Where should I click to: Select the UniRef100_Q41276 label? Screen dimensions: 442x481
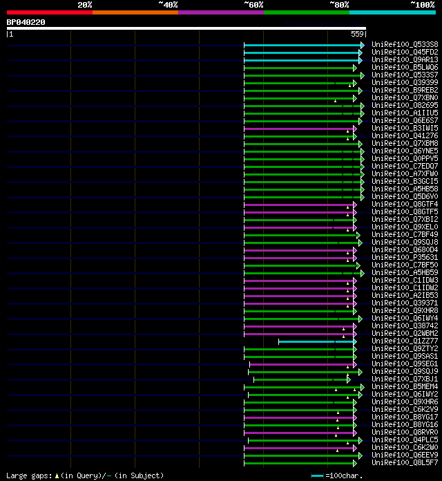click(x=405, y=136)
